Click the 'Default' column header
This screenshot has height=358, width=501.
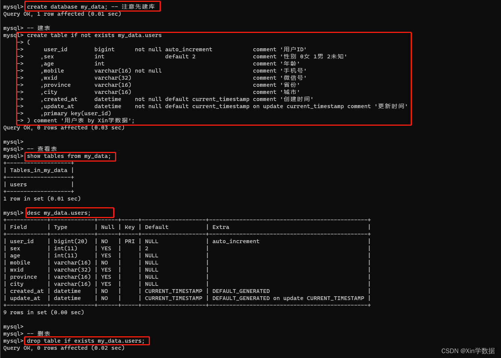coord(157,227)
